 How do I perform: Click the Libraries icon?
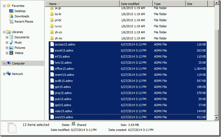point(9,32)
